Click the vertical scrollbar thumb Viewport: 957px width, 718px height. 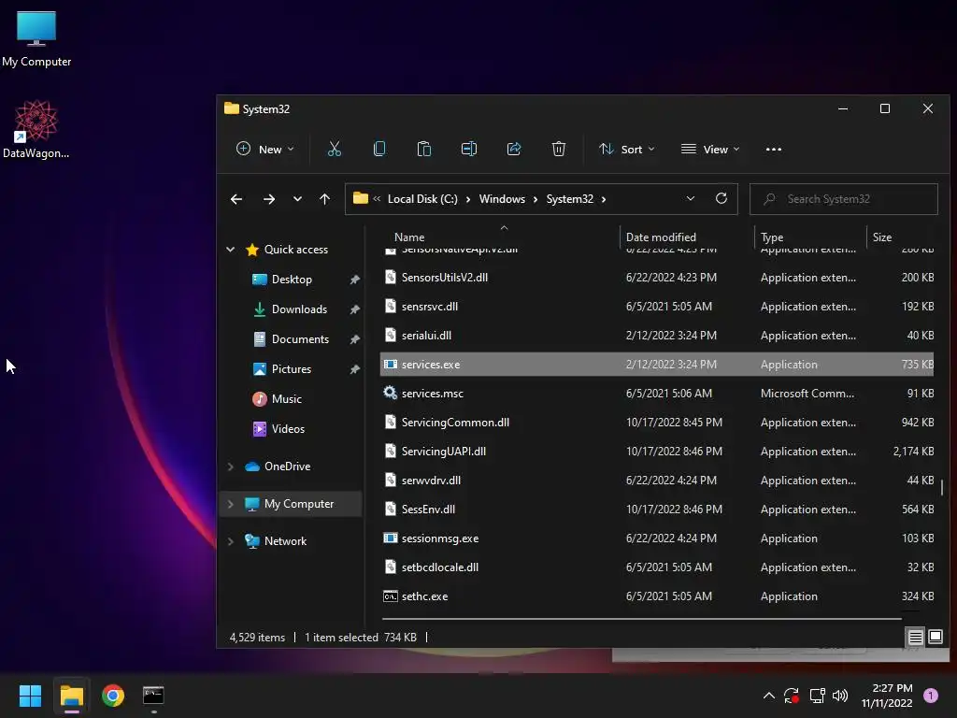[x=942, y=487]
